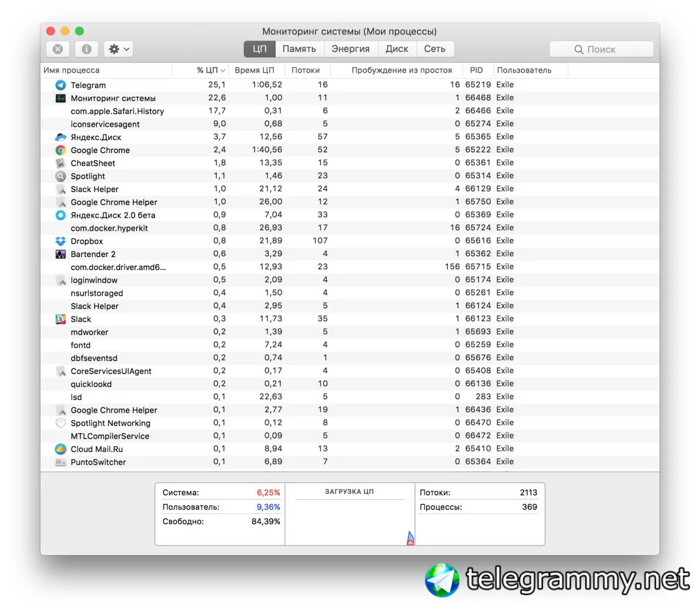
Task: Select the lsd process name
Action: [x=77, y=398]
